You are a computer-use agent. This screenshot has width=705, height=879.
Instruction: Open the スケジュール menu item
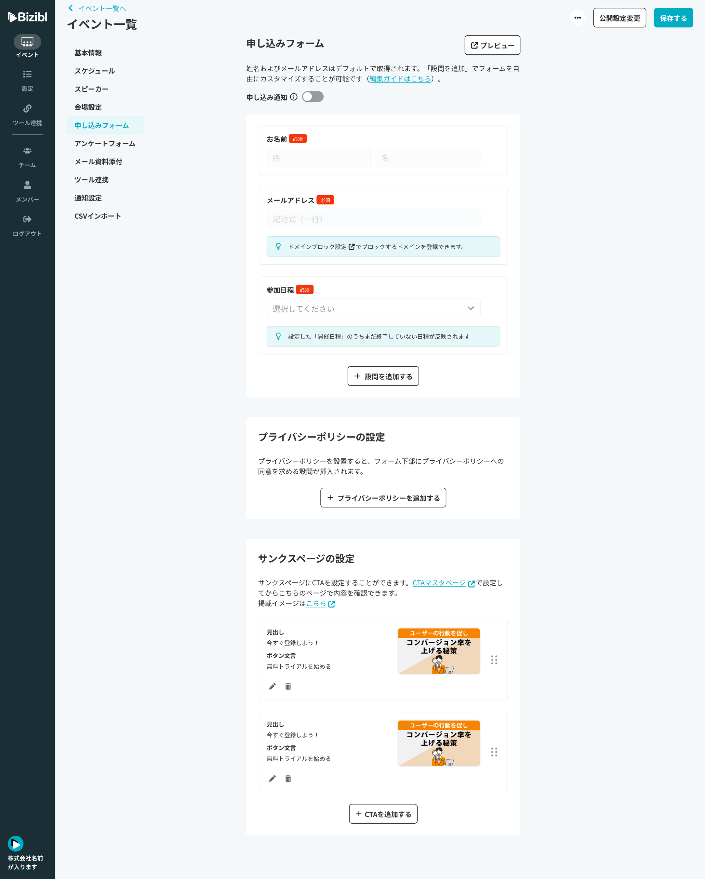click(x=95, y=71)
